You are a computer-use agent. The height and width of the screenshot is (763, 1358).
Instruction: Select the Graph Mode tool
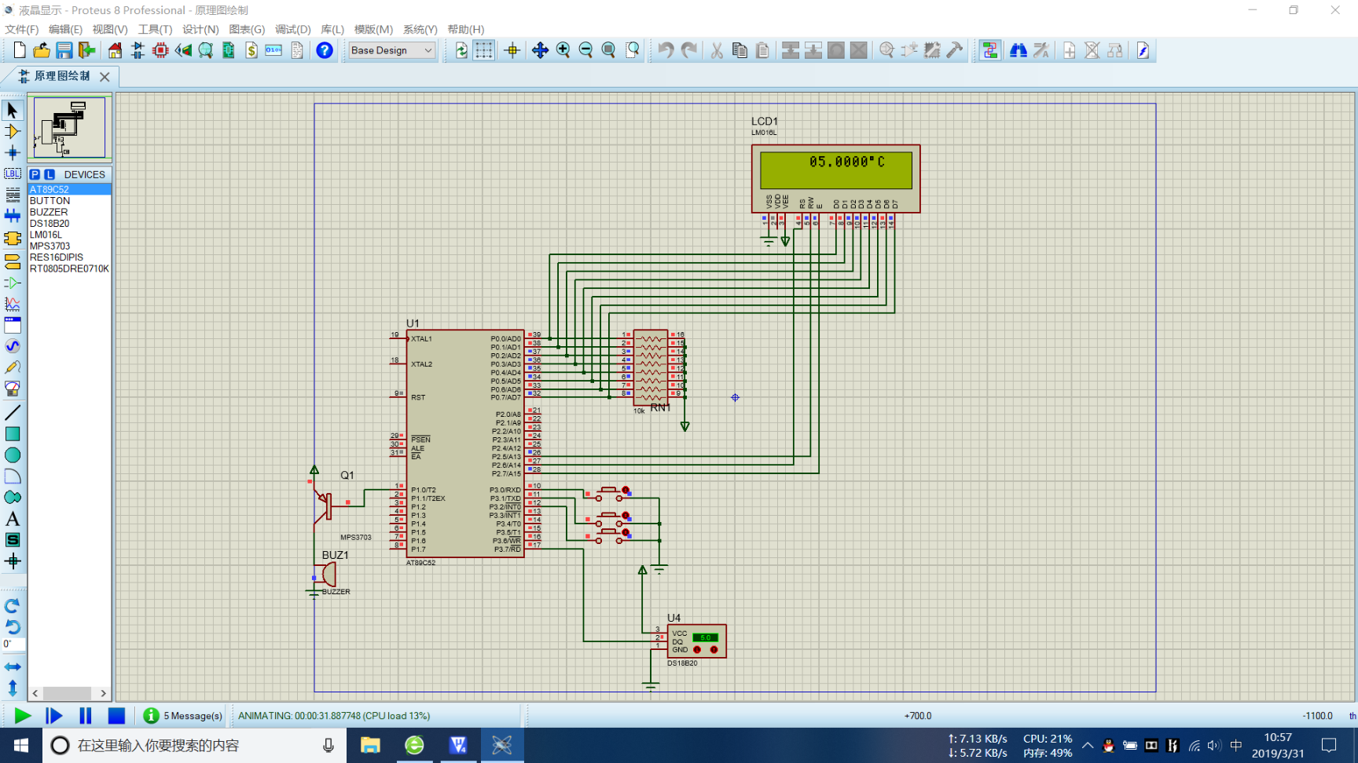tap(13, 303)
